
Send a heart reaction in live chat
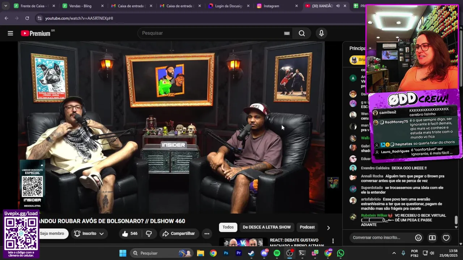click(446, 238)
